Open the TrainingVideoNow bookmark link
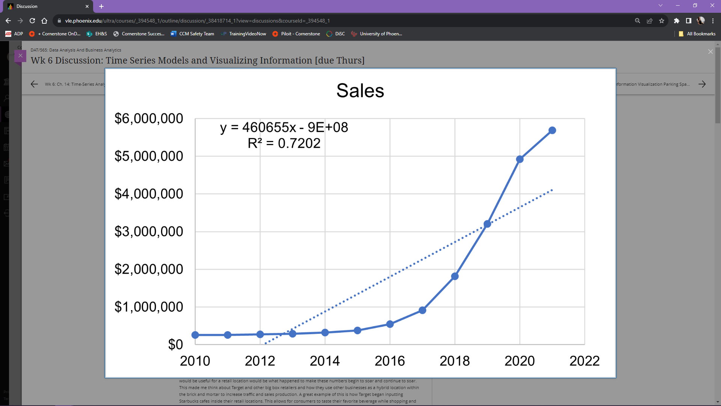 pyautogui.click(x=243, y=34)
